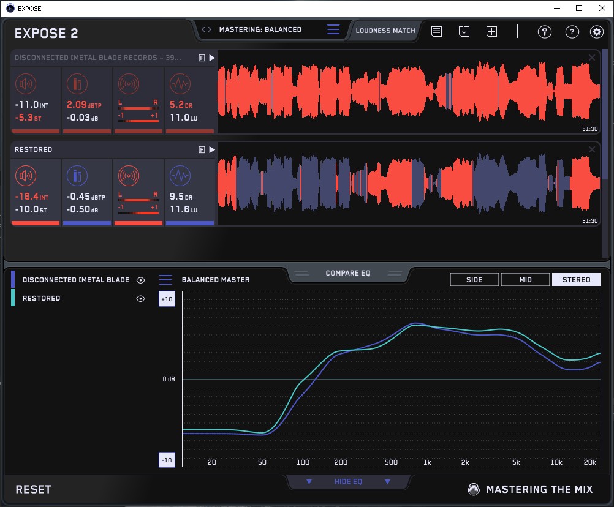Click the teal color swatch for the Restored curve
614x507 pixels.
(13, 298)
